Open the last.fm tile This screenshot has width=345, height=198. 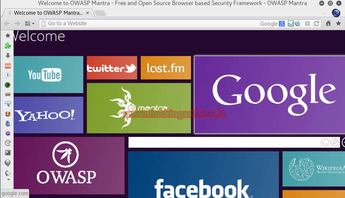(x=166, y=68)
